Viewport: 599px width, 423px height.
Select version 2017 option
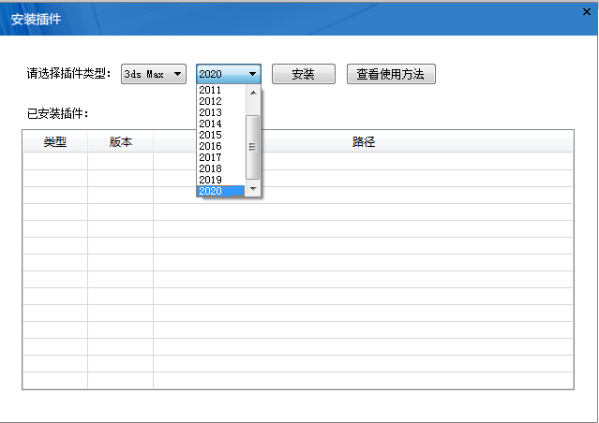point(211,157)
